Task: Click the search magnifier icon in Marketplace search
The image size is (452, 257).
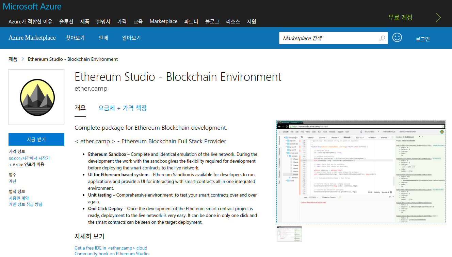Action: pos(382,38)
